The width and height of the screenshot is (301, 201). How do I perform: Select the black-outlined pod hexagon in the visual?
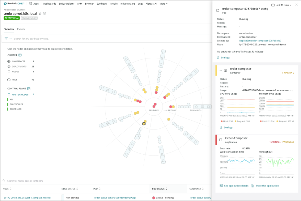point(144,124)
